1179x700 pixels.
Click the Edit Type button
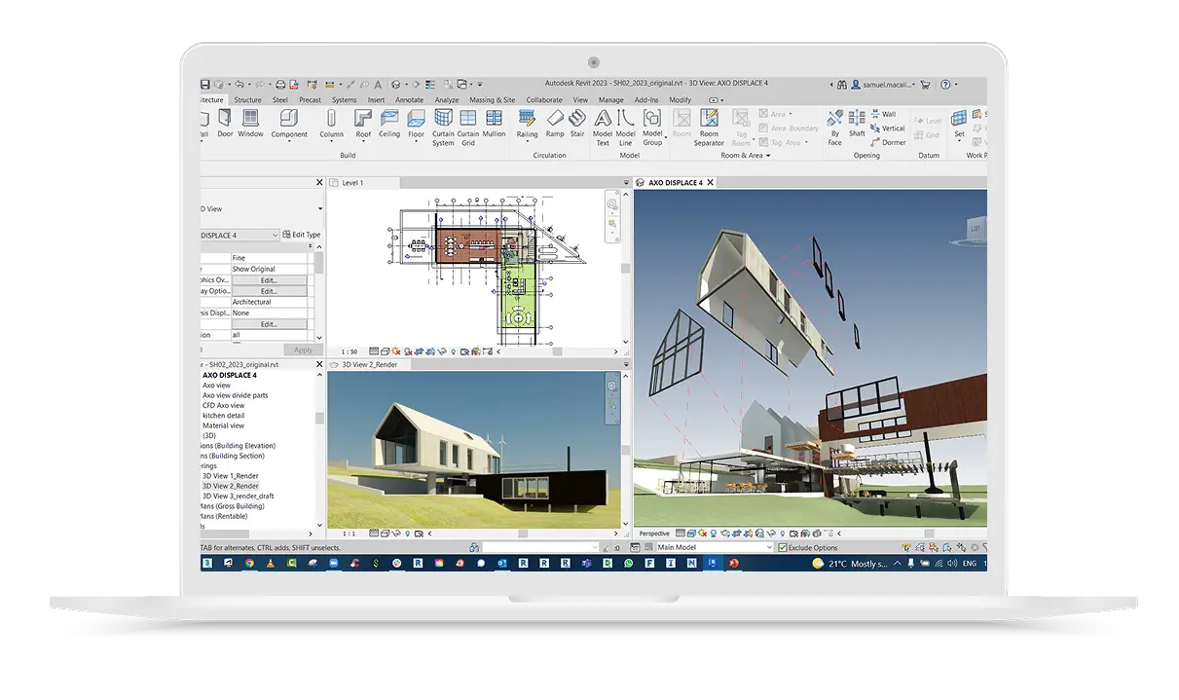click(301, 235)
